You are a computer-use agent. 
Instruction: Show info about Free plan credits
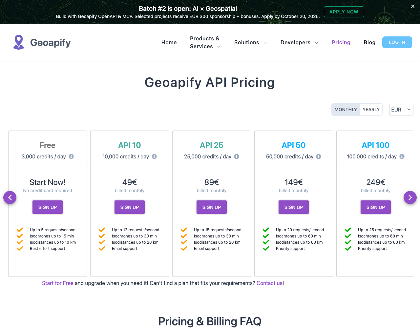(x=71, y=156)
